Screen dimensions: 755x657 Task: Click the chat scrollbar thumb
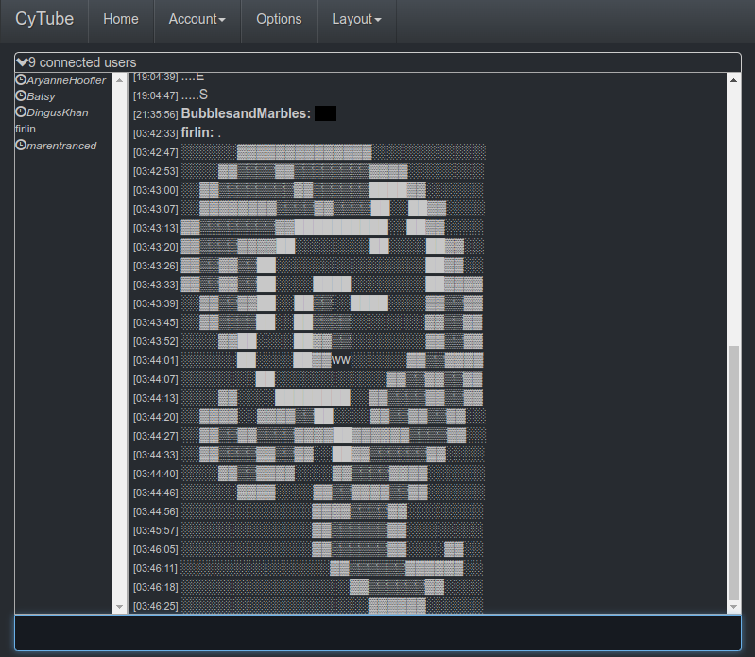click(x=734, y=468)
